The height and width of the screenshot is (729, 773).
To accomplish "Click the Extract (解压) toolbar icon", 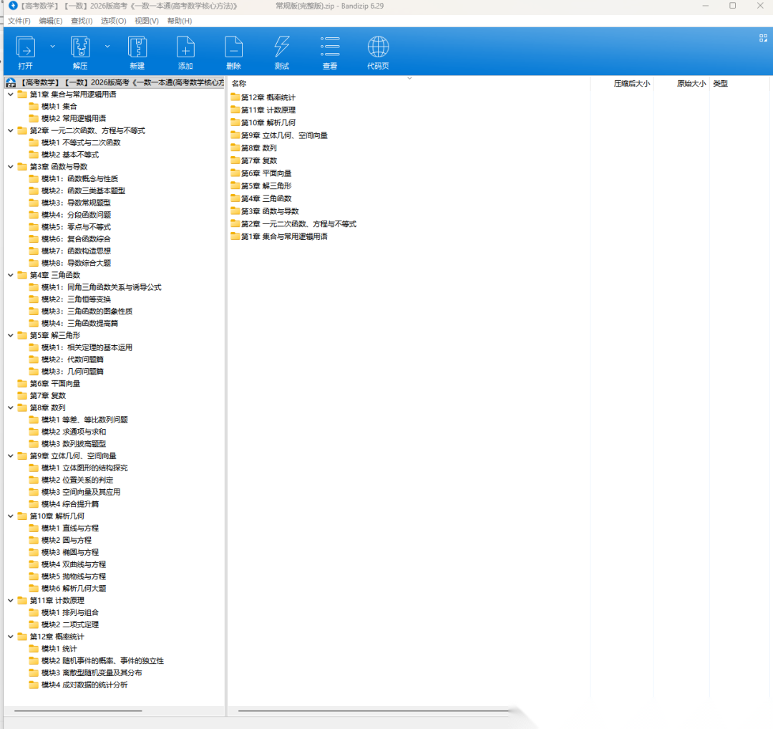I will [80, 48].
